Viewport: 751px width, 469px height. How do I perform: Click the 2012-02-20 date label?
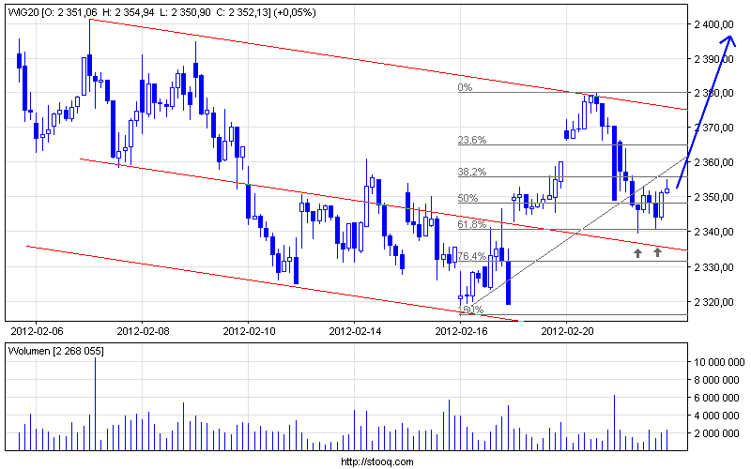point(567,331)
